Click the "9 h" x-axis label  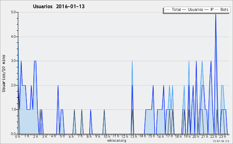[x=97, y=136]
